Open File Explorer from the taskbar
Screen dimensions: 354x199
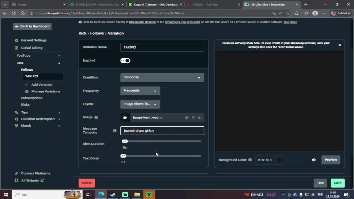click(137, 195)
